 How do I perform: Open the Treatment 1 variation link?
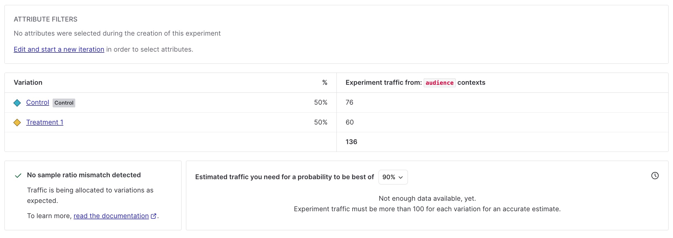pyautogui.click(x=45, y=122)
